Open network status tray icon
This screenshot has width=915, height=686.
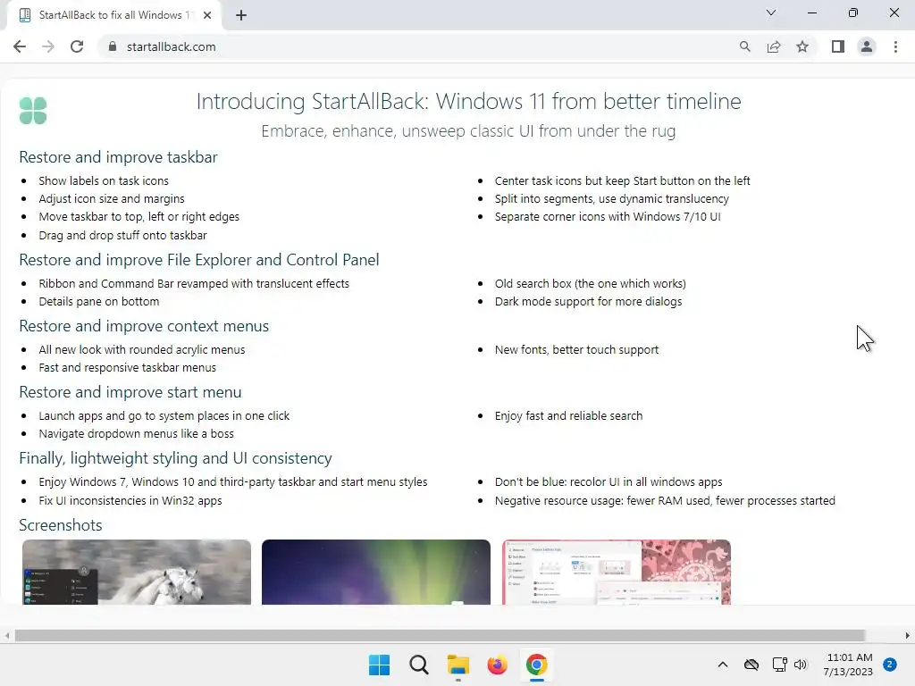coord(779,665)
